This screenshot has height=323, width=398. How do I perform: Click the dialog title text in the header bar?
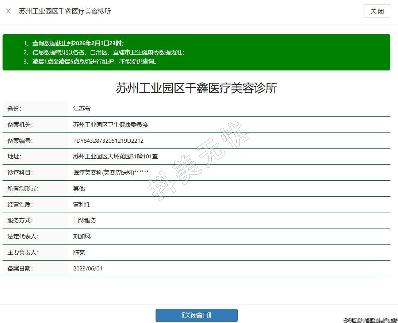pyautogui.click(x=65, y=11)
